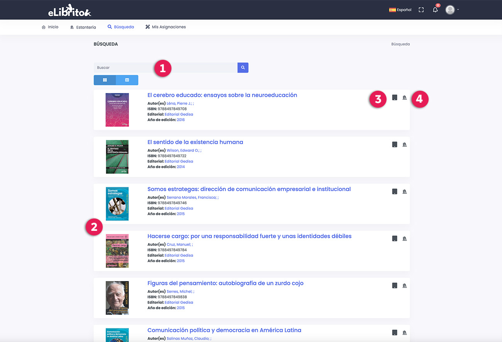Click ISBN 9788497849746

coord(172,203)
